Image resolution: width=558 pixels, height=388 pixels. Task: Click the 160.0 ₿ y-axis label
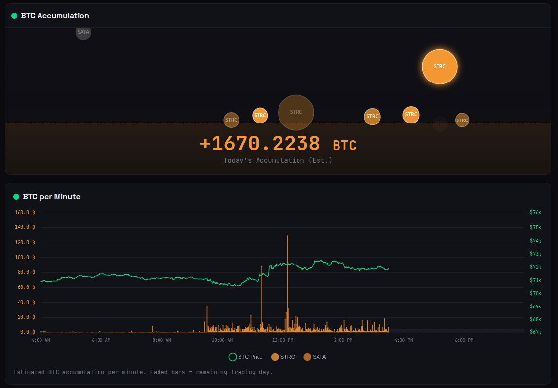24,212
